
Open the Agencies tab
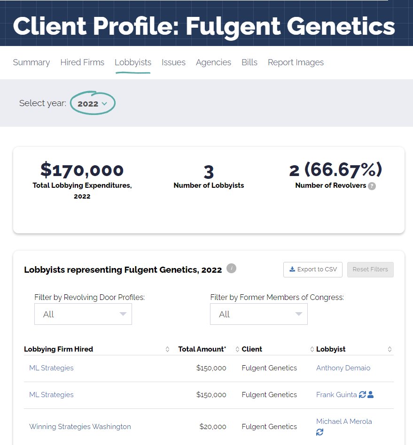pyautogui.click(x=213, y=62)
